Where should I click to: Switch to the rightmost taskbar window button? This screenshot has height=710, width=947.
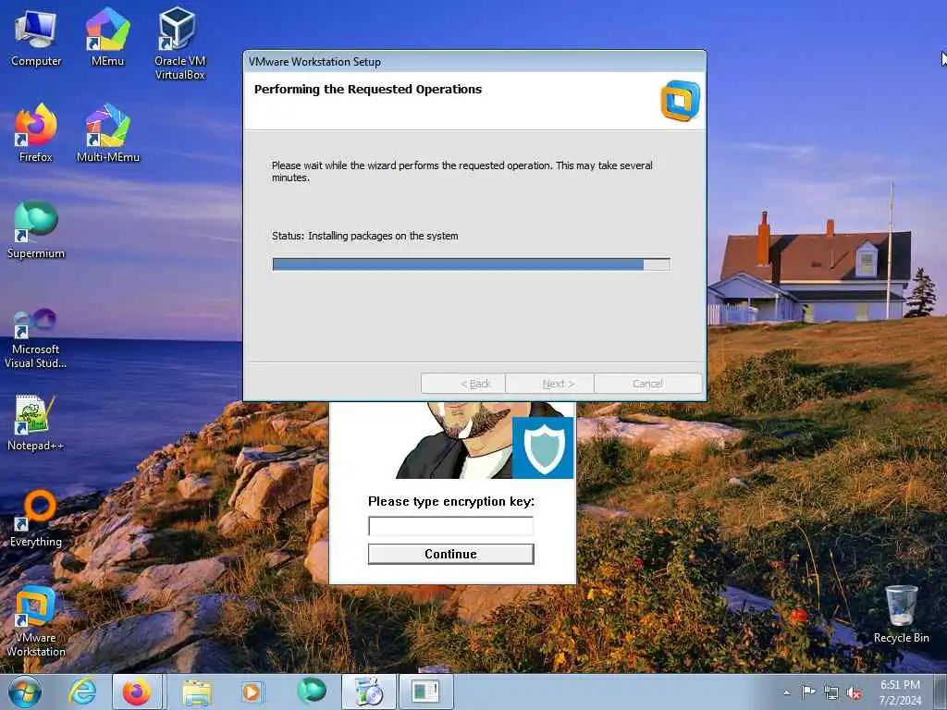coord(425,692)
